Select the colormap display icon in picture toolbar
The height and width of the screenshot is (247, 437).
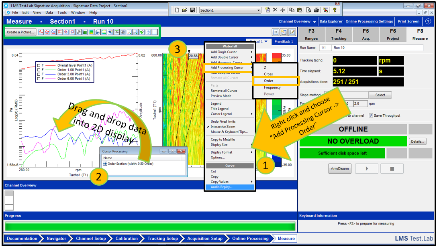point(91,32)
